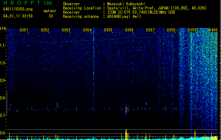Click the filename 0401110350.png
Screen dimensions: 221x140
pos(18,9)
